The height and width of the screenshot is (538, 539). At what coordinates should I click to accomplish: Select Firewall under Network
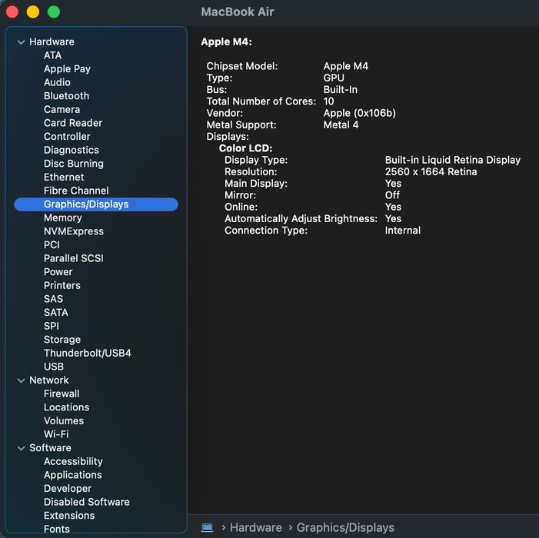click(x=62, y=394)
